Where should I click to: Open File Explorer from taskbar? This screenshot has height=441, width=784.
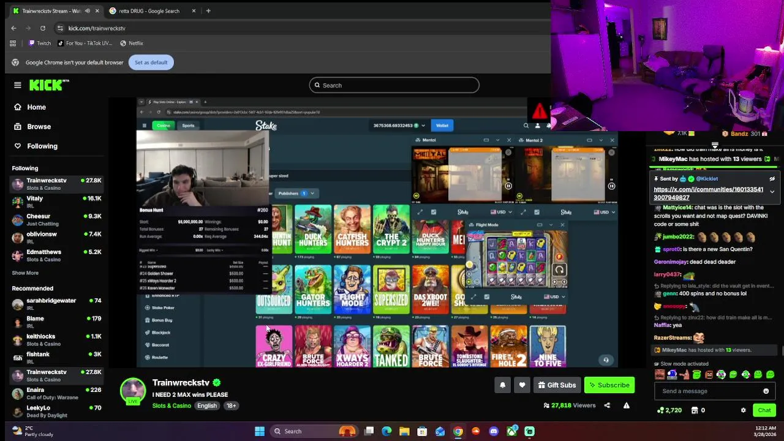(404, 431)
